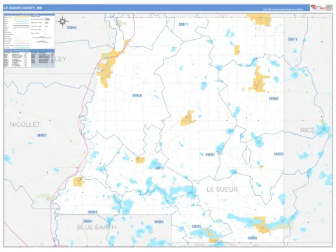
Task: Select the 56011 ZIP code label
Action: click(x=183, y=24)
